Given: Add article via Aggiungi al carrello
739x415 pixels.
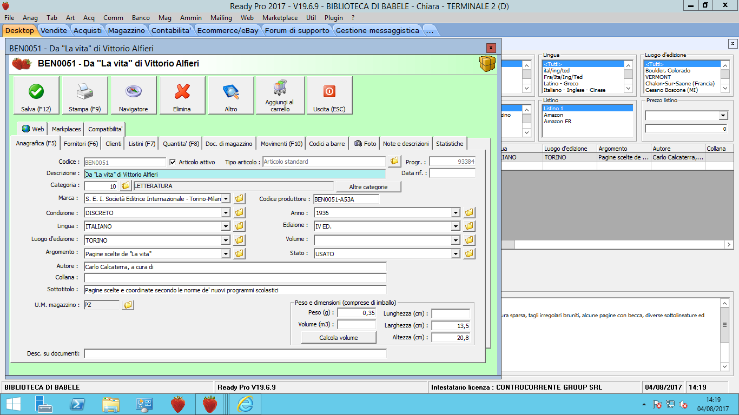Looking at the screenshot, I should [x=280, y=96].
